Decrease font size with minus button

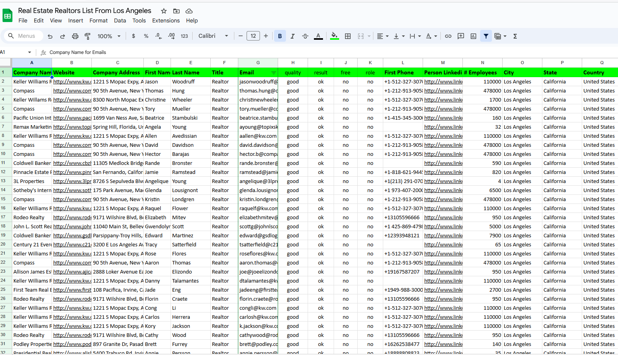tap(241, 36)
